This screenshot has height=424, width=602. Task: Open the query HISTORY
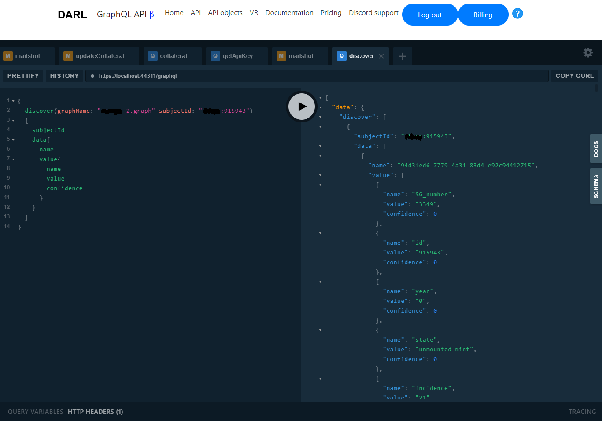pos(64,76)
